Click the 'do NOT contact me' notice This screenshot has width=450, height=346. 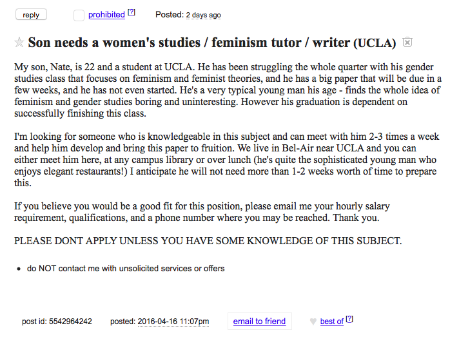126,269
